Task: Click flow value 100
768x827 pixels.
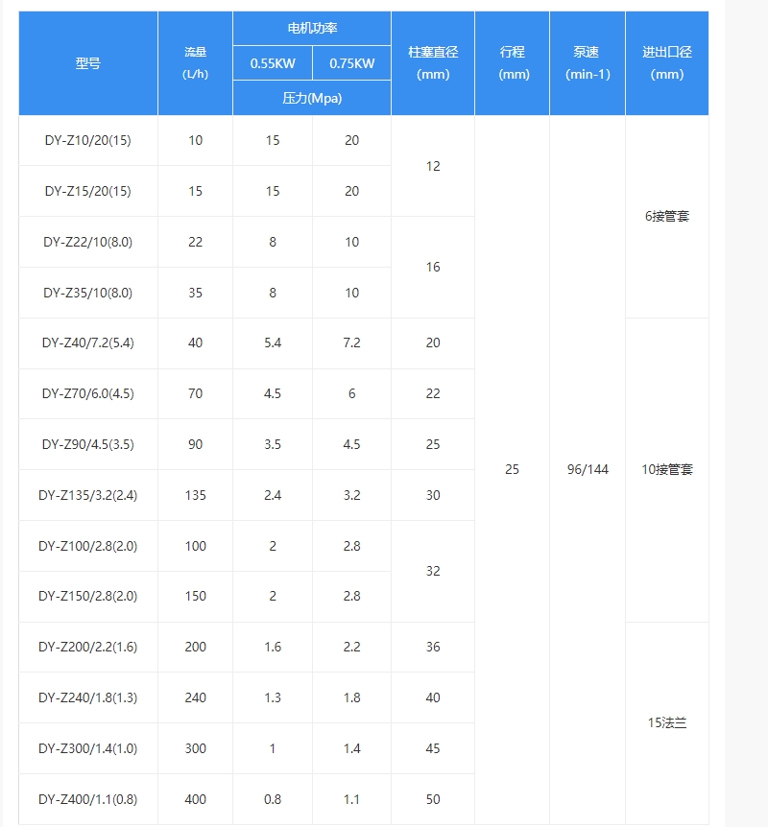Action: [195, 546]
